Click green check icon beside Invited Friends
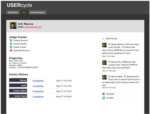 point(11,47)
